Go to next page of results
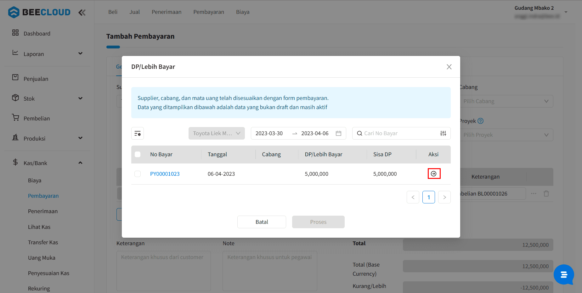582x293 pixels. (x=444, y=197)
